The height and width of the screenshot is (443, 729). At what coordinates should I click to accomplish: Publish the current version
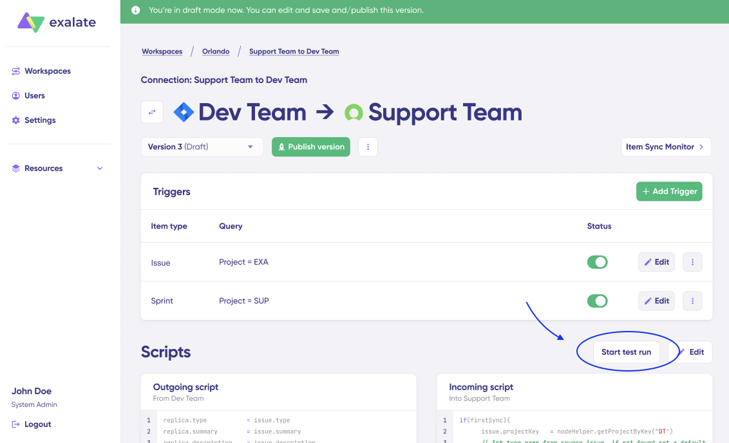[311, 147]
